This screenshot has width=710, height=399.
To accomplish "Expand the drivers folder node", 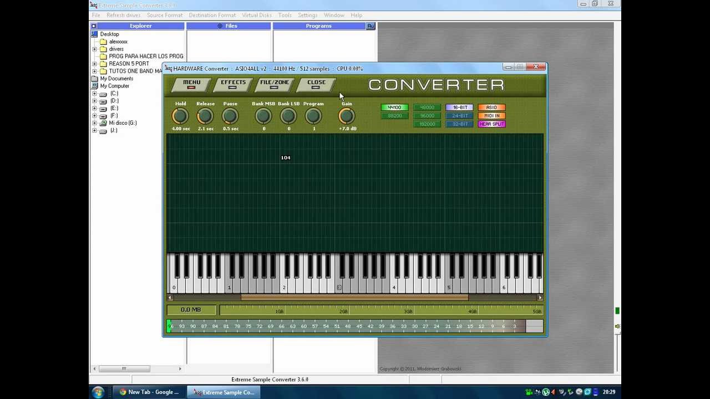I will click(x=94, y=49).
